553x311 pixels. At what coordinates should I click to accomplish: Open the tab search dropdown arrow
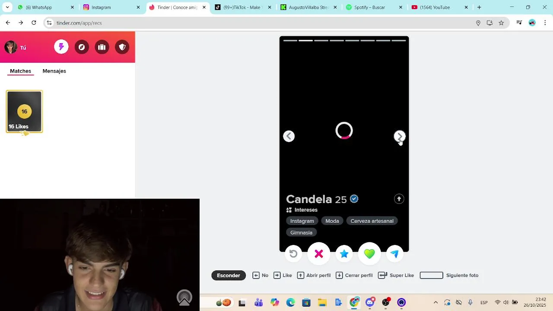pos(7,7)
